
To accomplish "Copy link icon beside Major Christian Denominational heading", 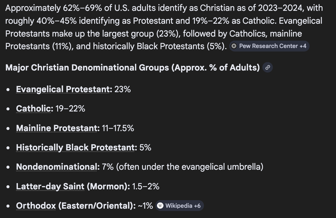I will click(x=268, y=68).
